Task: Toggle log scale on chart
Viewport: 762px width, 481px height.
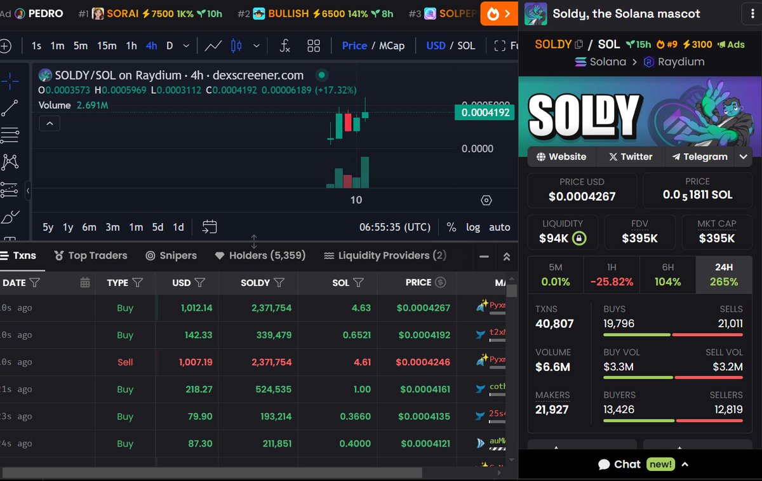Action: (x=473, y=227)
